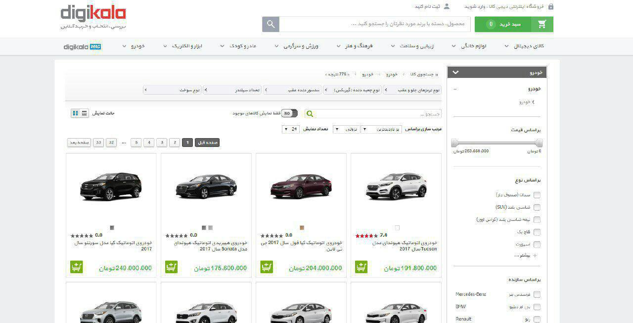
Task: Open the digikala MAG link
Action: pyautogui.click(x=83, y=46)
